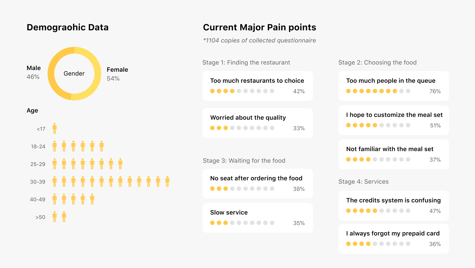The image size is (475, 268).
Task: Click the last person icon in the 30-39 row
Action: click(x=167, y=181)
